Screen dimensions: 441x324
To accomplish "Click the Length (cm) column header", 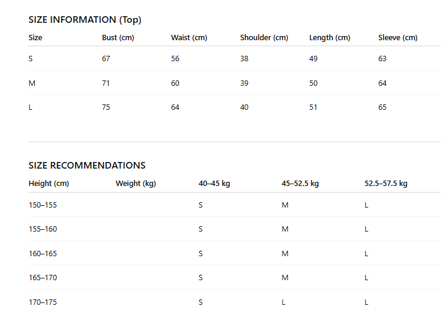I will click(329, 38).
